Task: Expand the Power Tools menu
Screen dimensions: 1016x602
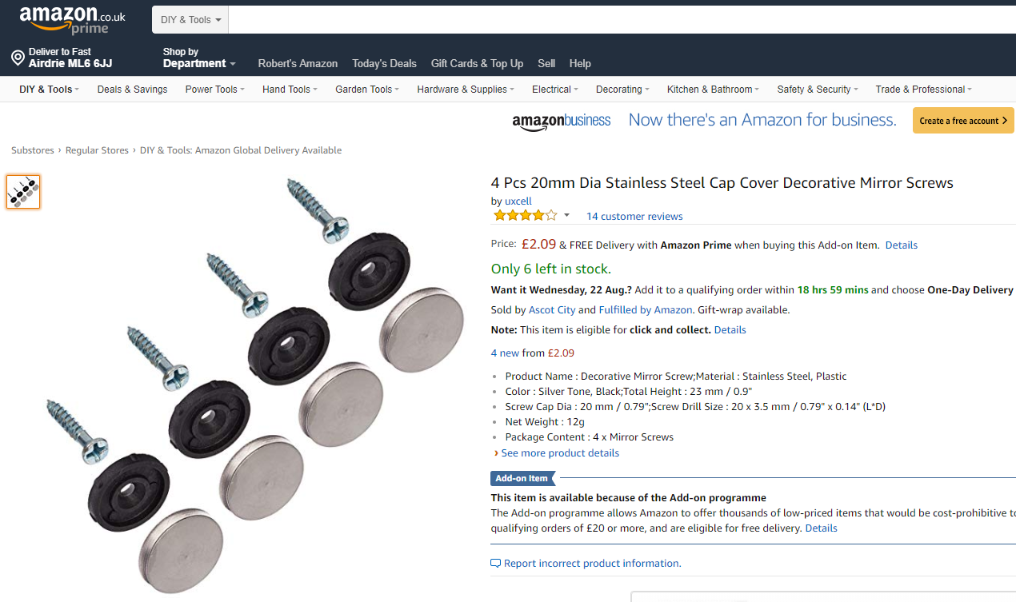Action: tap(214, 90)
